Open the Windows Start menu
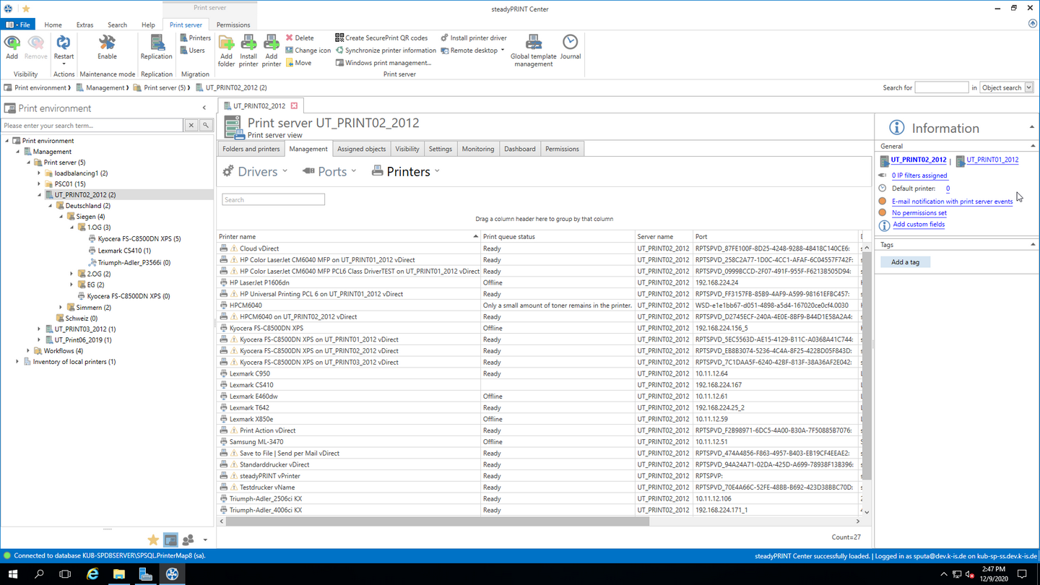The image size is (1040, 585). (x=13, y=574)
